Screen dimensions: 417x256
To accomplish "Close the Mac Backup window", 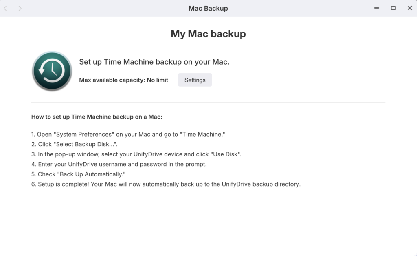I will [x=410, y=8].
